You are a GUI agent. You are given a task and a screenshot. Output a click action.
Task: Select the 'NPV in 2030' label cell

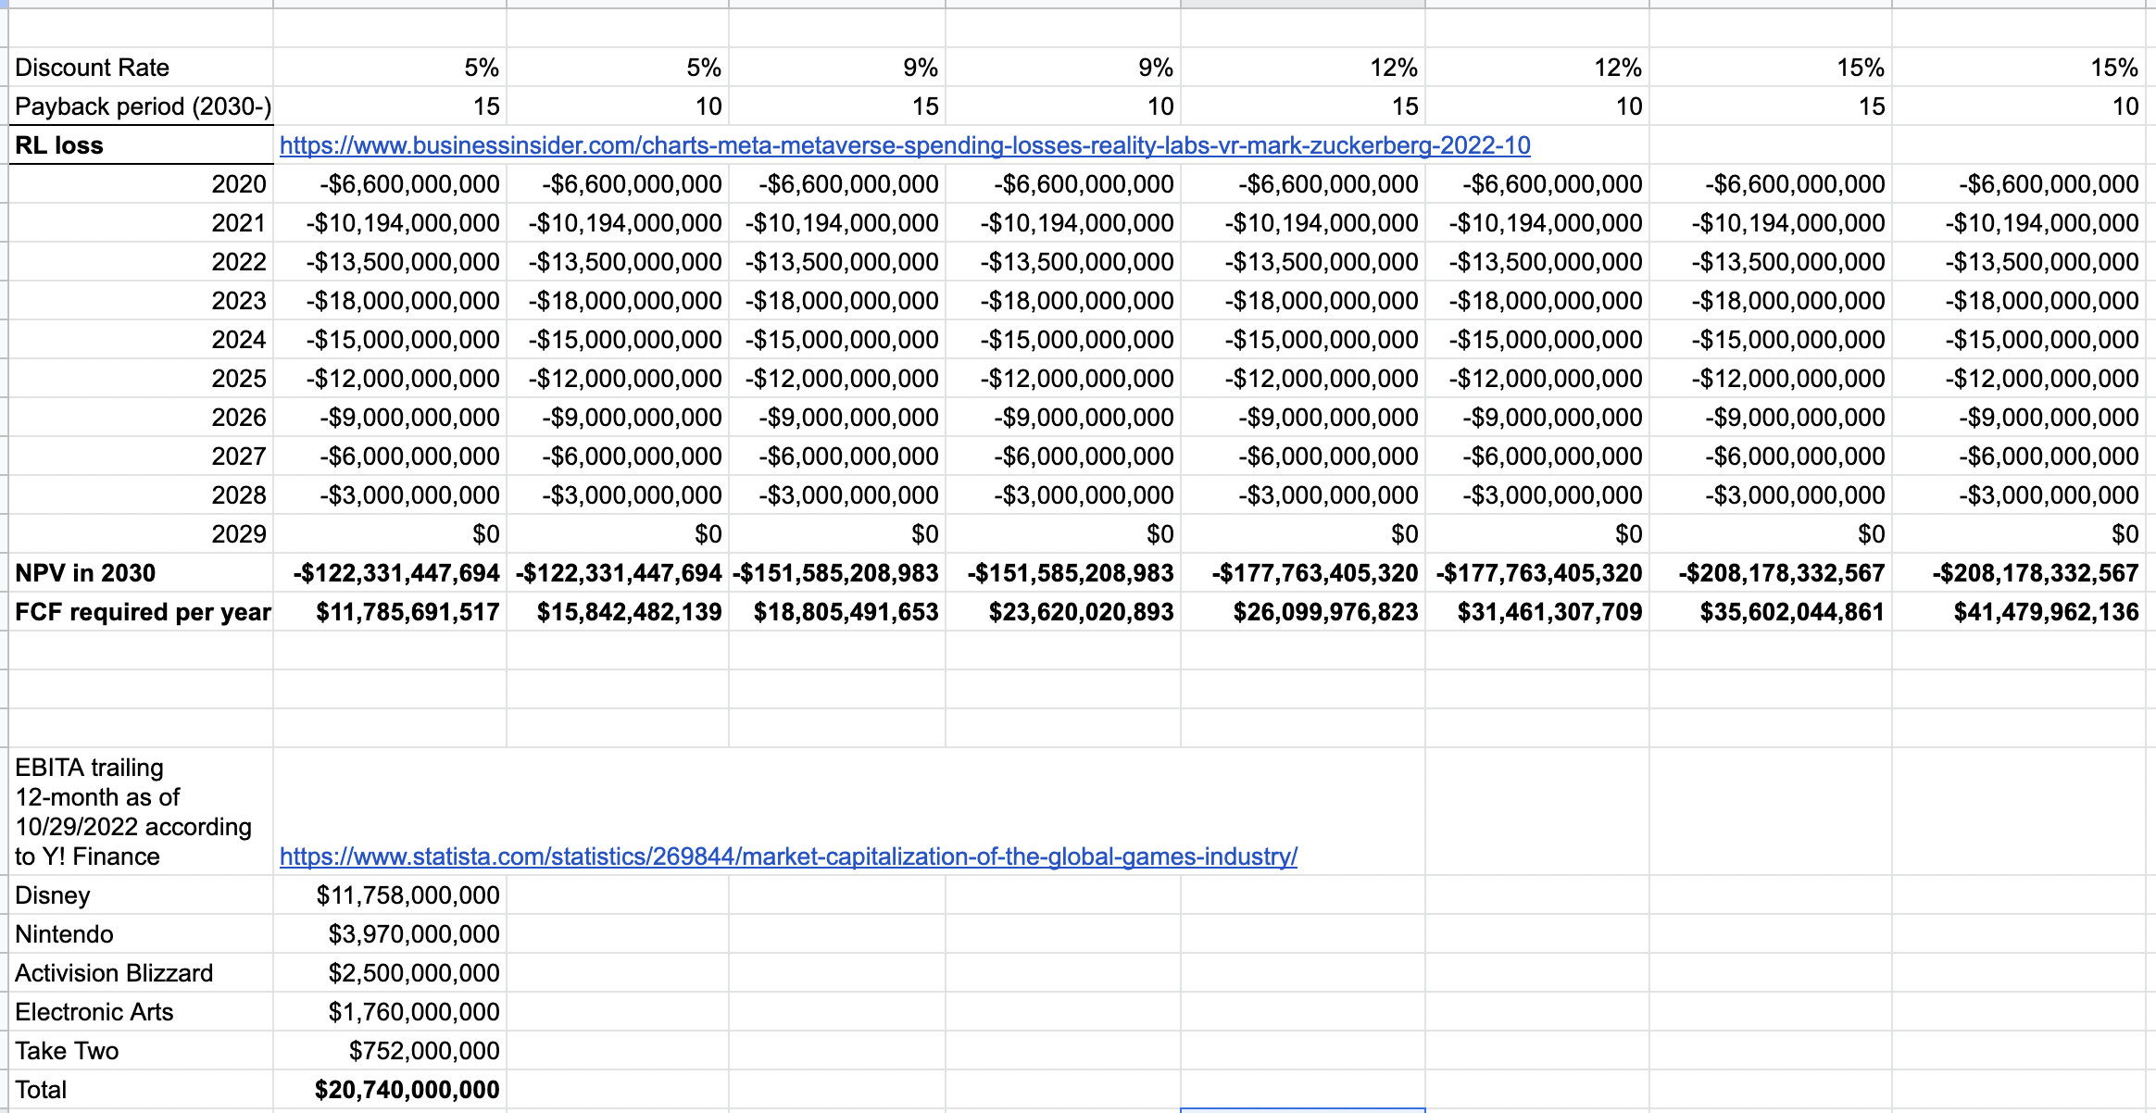[x=141, y=573]
